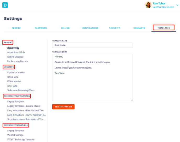Select Legacy Template under Coversheet Signatures

click(x=15, y=130)
